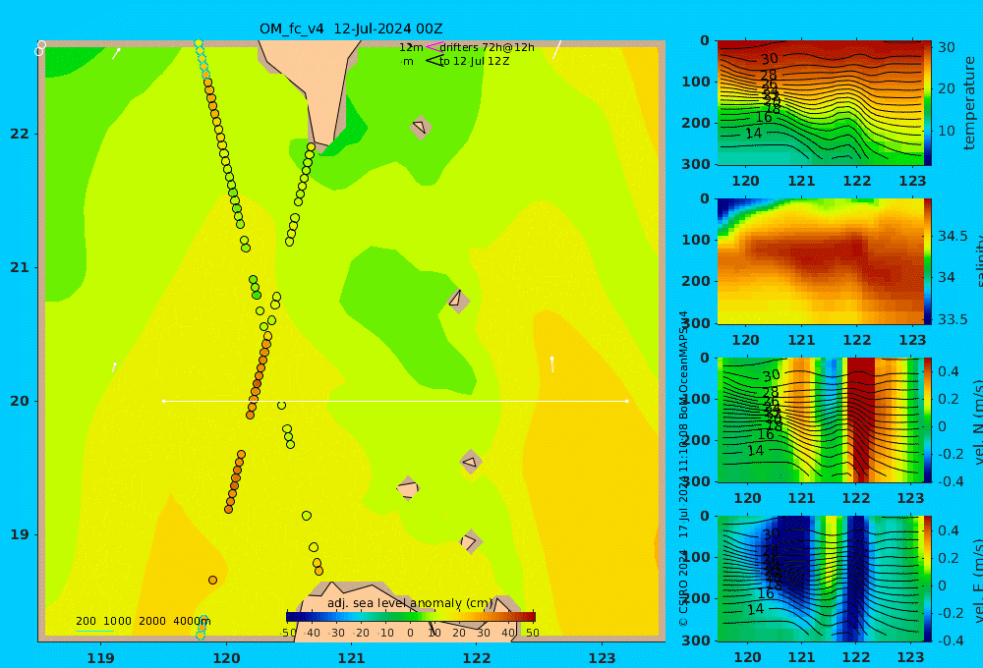Click the southern Taiwan landmass at the map top

(x=319, y=87)
